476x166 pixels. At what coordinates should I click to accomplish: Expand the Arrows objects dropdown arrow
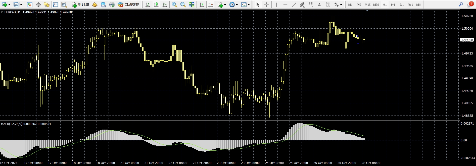[341, 5]
